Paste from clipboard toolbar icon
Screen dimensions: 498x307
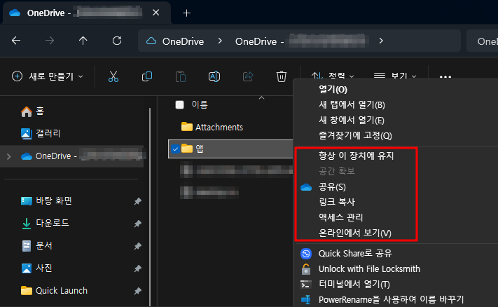(181, 76)
